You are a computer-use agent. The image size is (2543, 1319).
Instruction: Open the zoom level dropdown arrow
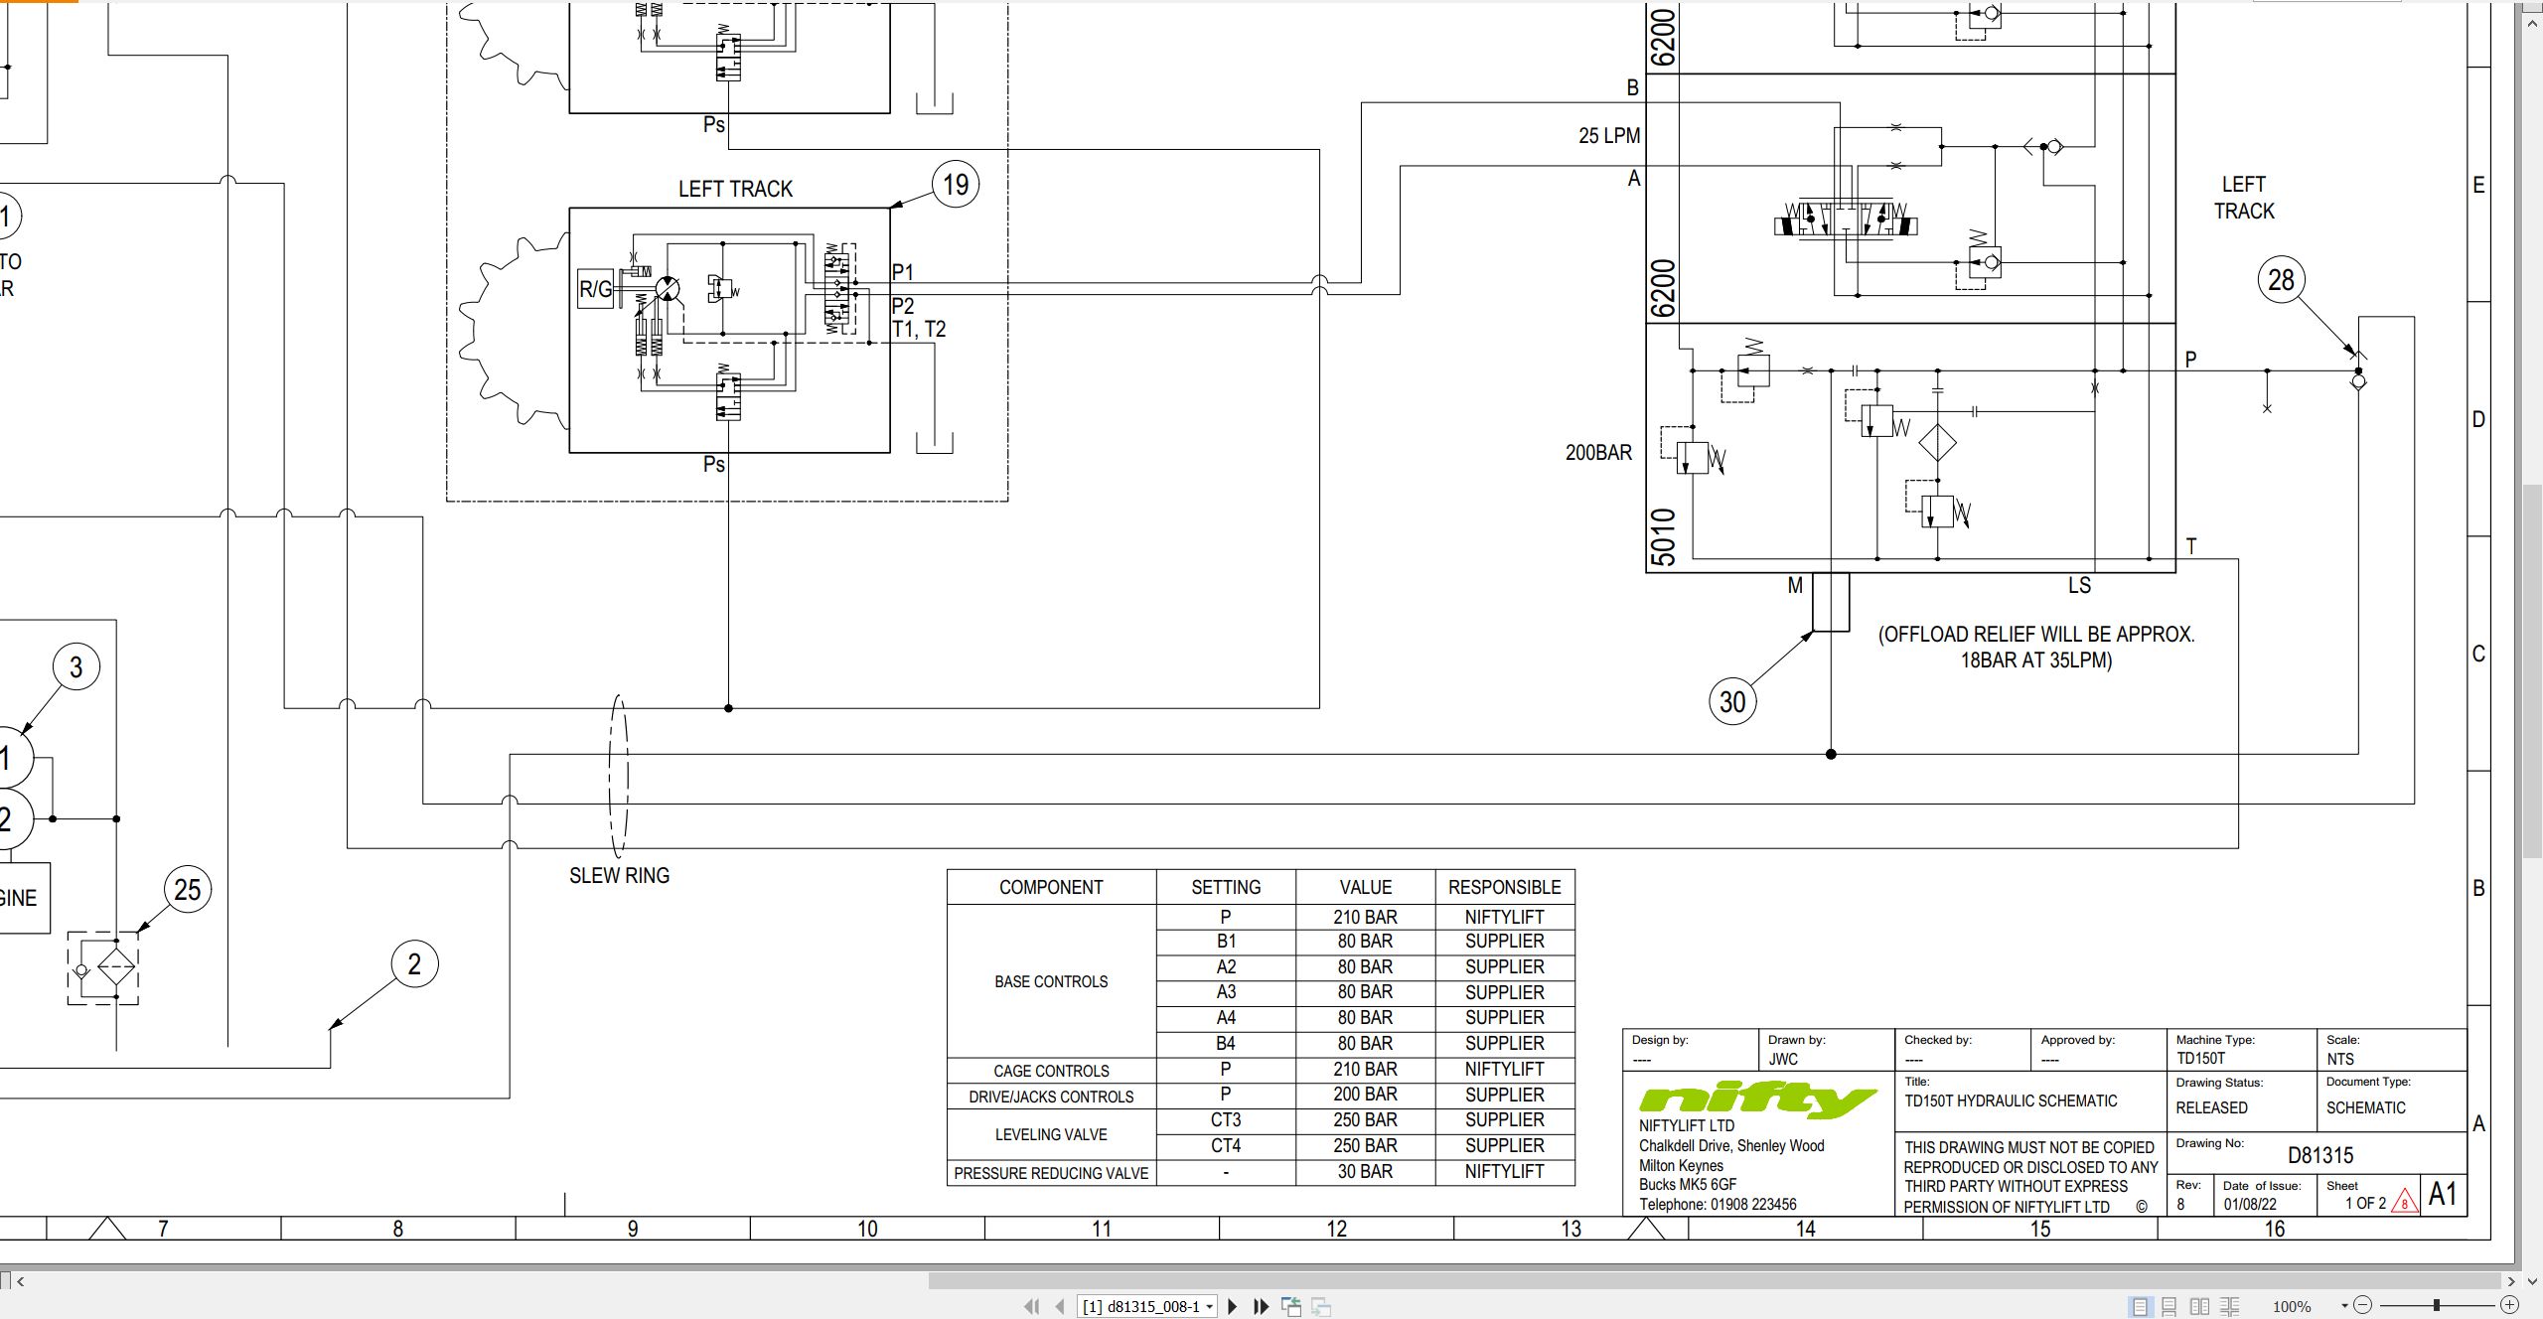pos(2345,1306)
